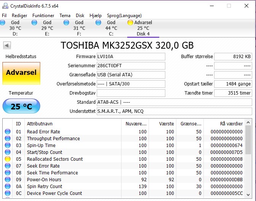Click the Nuvære... column header
Viewport: 256px width, 201px height.
[135, 123]
